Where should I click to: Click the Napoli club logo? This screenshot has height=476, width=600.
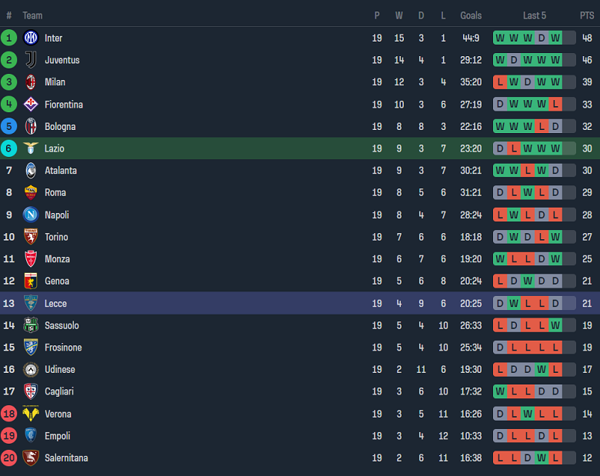click(x=31, y=215)
